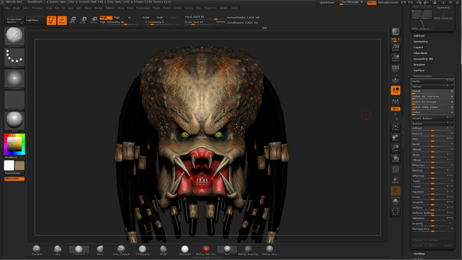
Task: Open the Alpha menu
Action: point(7,8)
